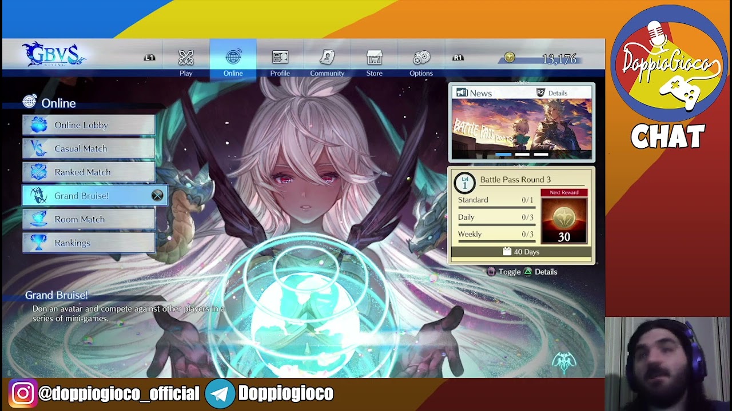The width and height of the screenshot is (732, 411).
Task: Select the Online tab
Action: [233, 60]
